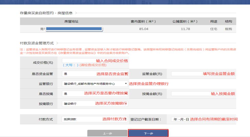Click the 结构 column header
Screen dimensions: 250x137
click(228, 21)
